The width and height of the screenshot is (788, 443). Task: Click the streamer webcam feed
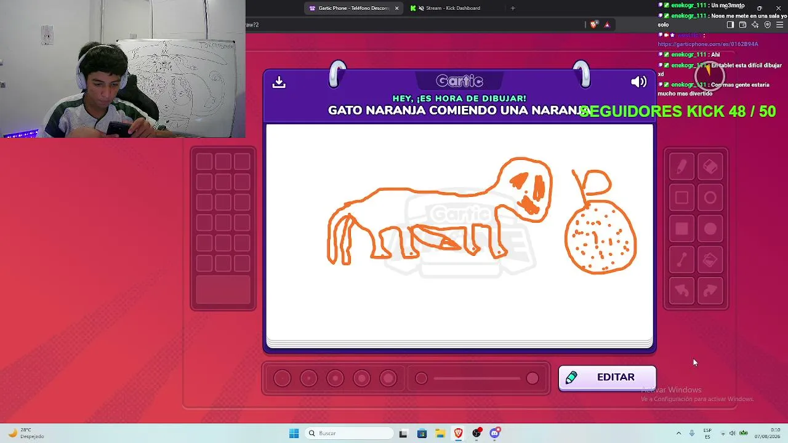pyautogui.click(x=123, y=69)
